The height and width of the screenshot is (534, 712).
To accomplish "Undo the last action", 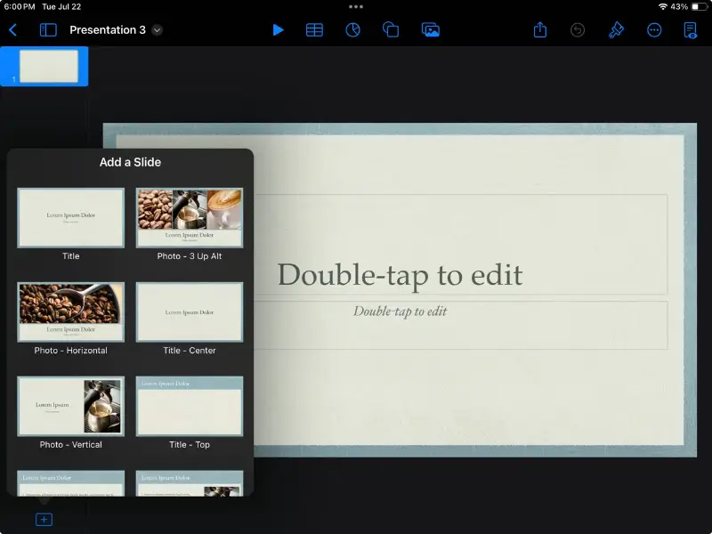I will tap(577, 30).
